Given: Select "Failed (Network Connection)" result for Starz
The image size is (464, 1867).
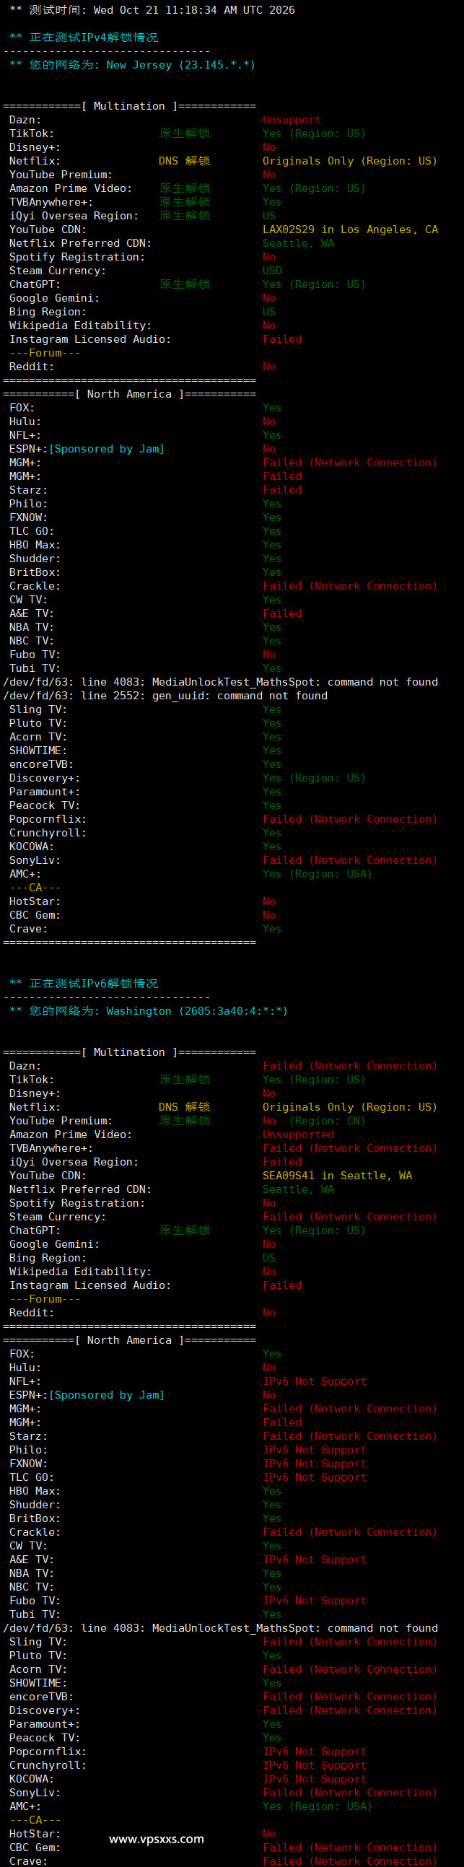Looking at the screenshot, I should coord(350,1435).
